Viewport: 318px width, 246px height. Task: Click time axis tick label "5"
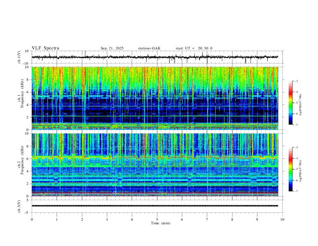click(157, 219)
